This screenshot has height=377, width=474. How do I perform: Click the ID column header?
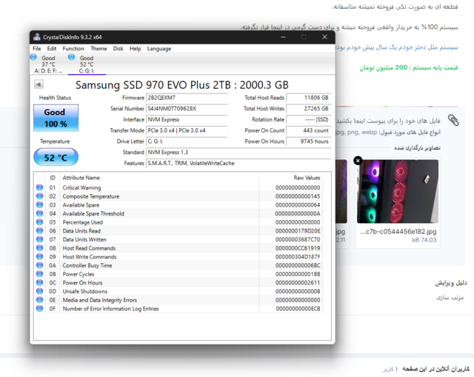click(x=53, y=178)
